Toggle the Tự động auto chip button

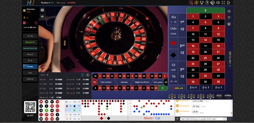pyautogui.click(x=228, y=96)
